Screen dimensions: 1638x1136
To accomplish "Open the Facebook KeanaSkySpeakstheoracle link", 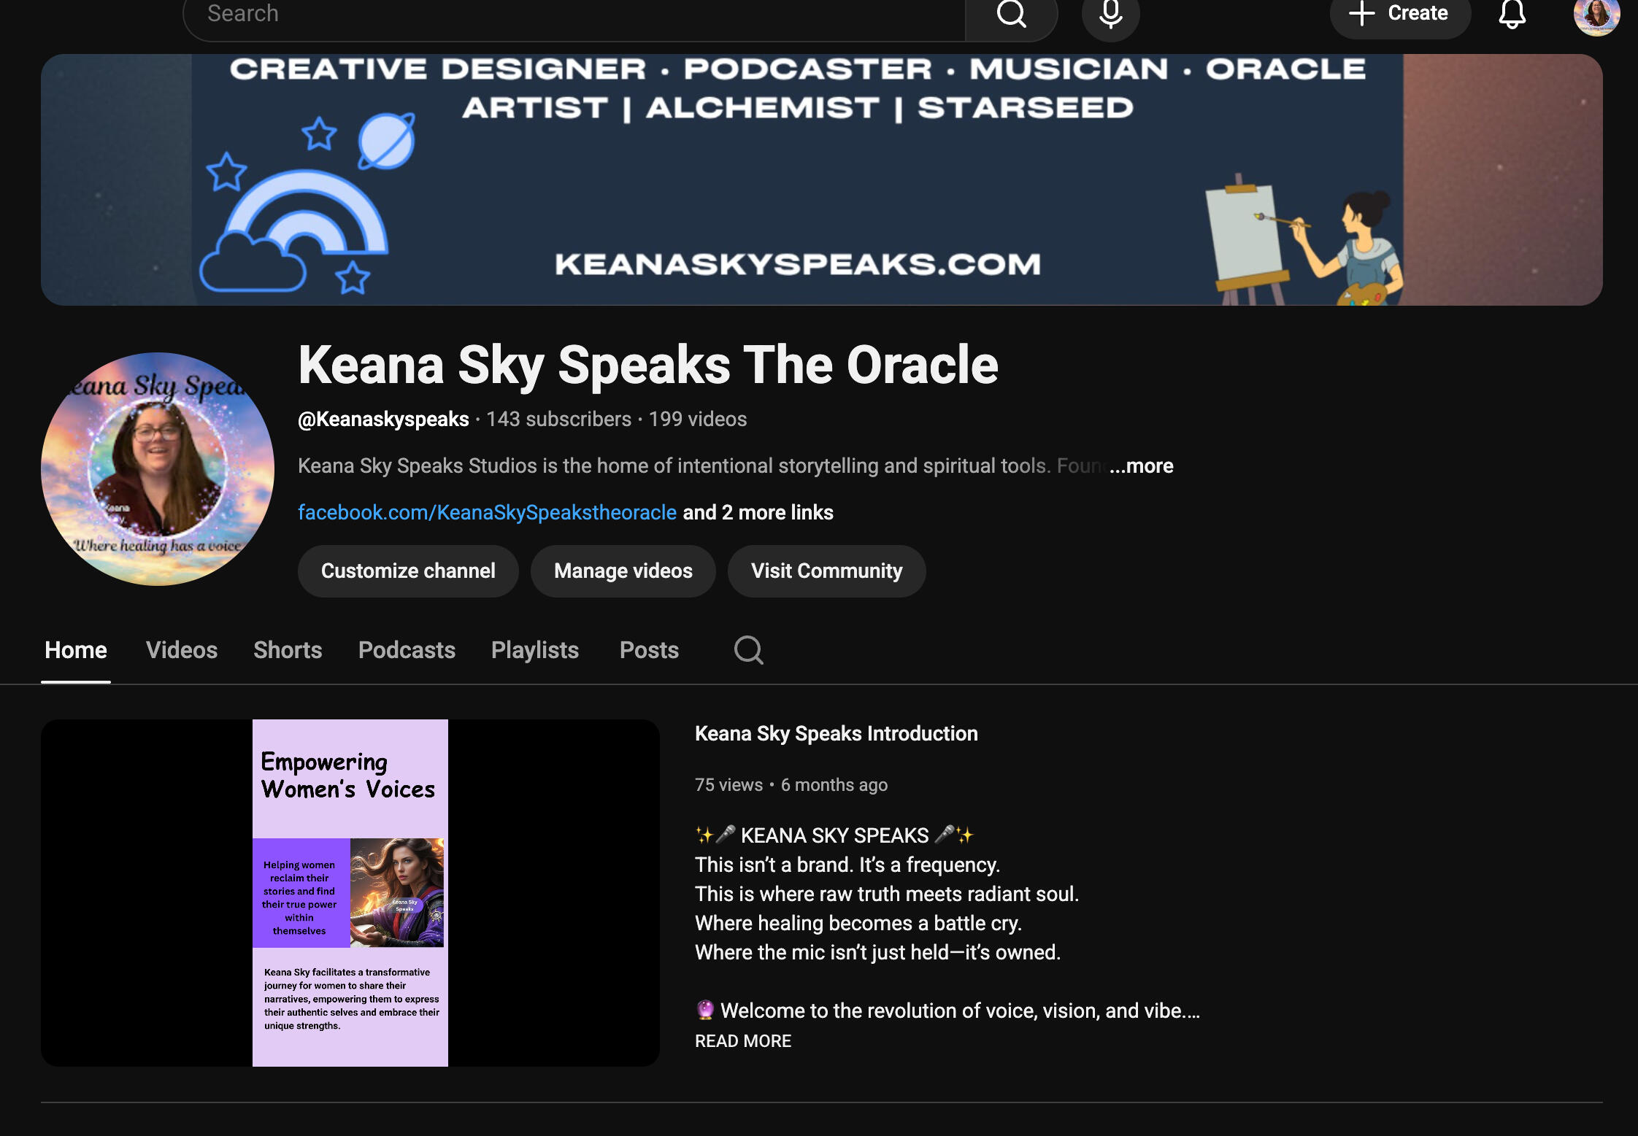I will click(487, 512).
